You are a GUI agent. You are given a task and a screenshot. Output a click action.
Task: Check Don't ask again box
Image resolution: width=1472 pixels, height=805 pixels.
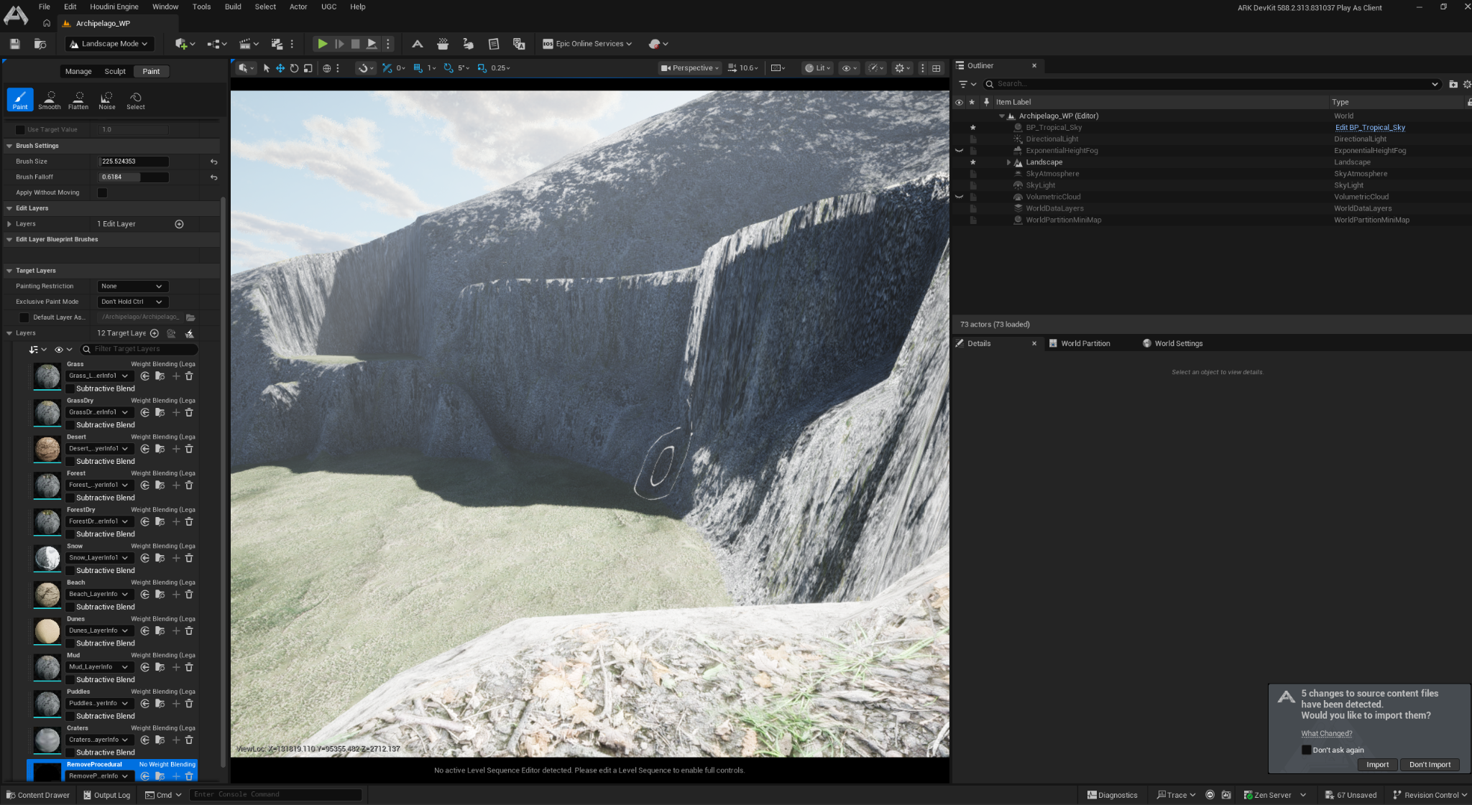(1306, 750)
